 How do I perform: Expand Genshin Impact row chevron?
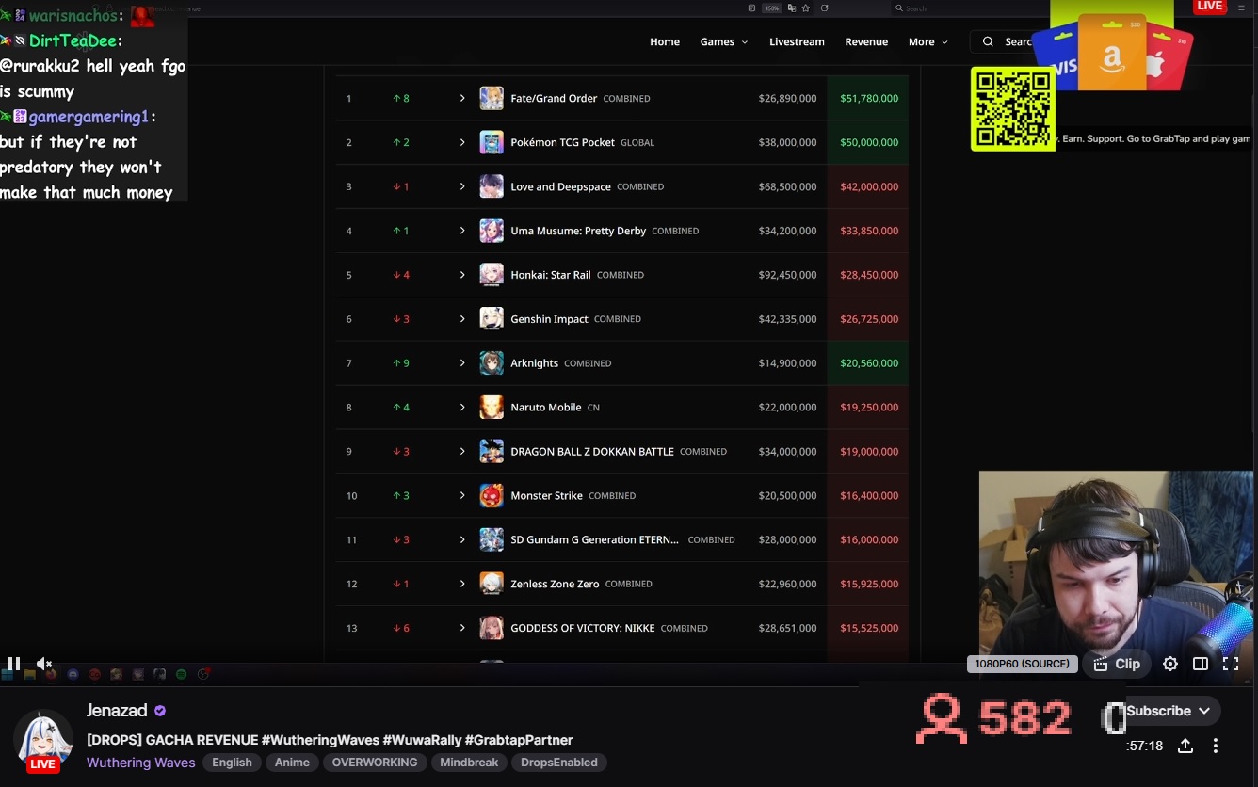(x=462, y=319)
